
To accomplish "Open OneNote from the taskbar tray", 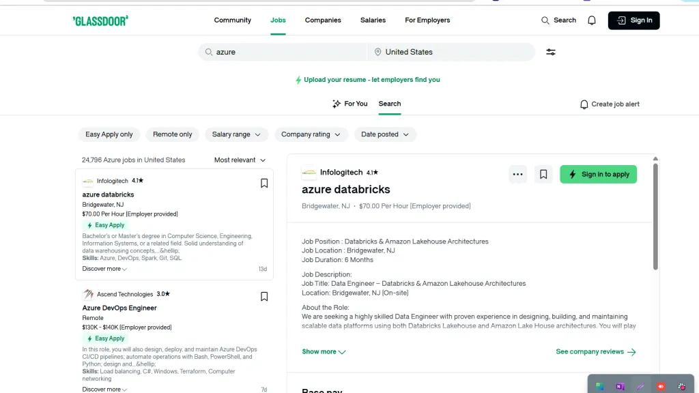I will pyautogui.click(x=620, y=386).
